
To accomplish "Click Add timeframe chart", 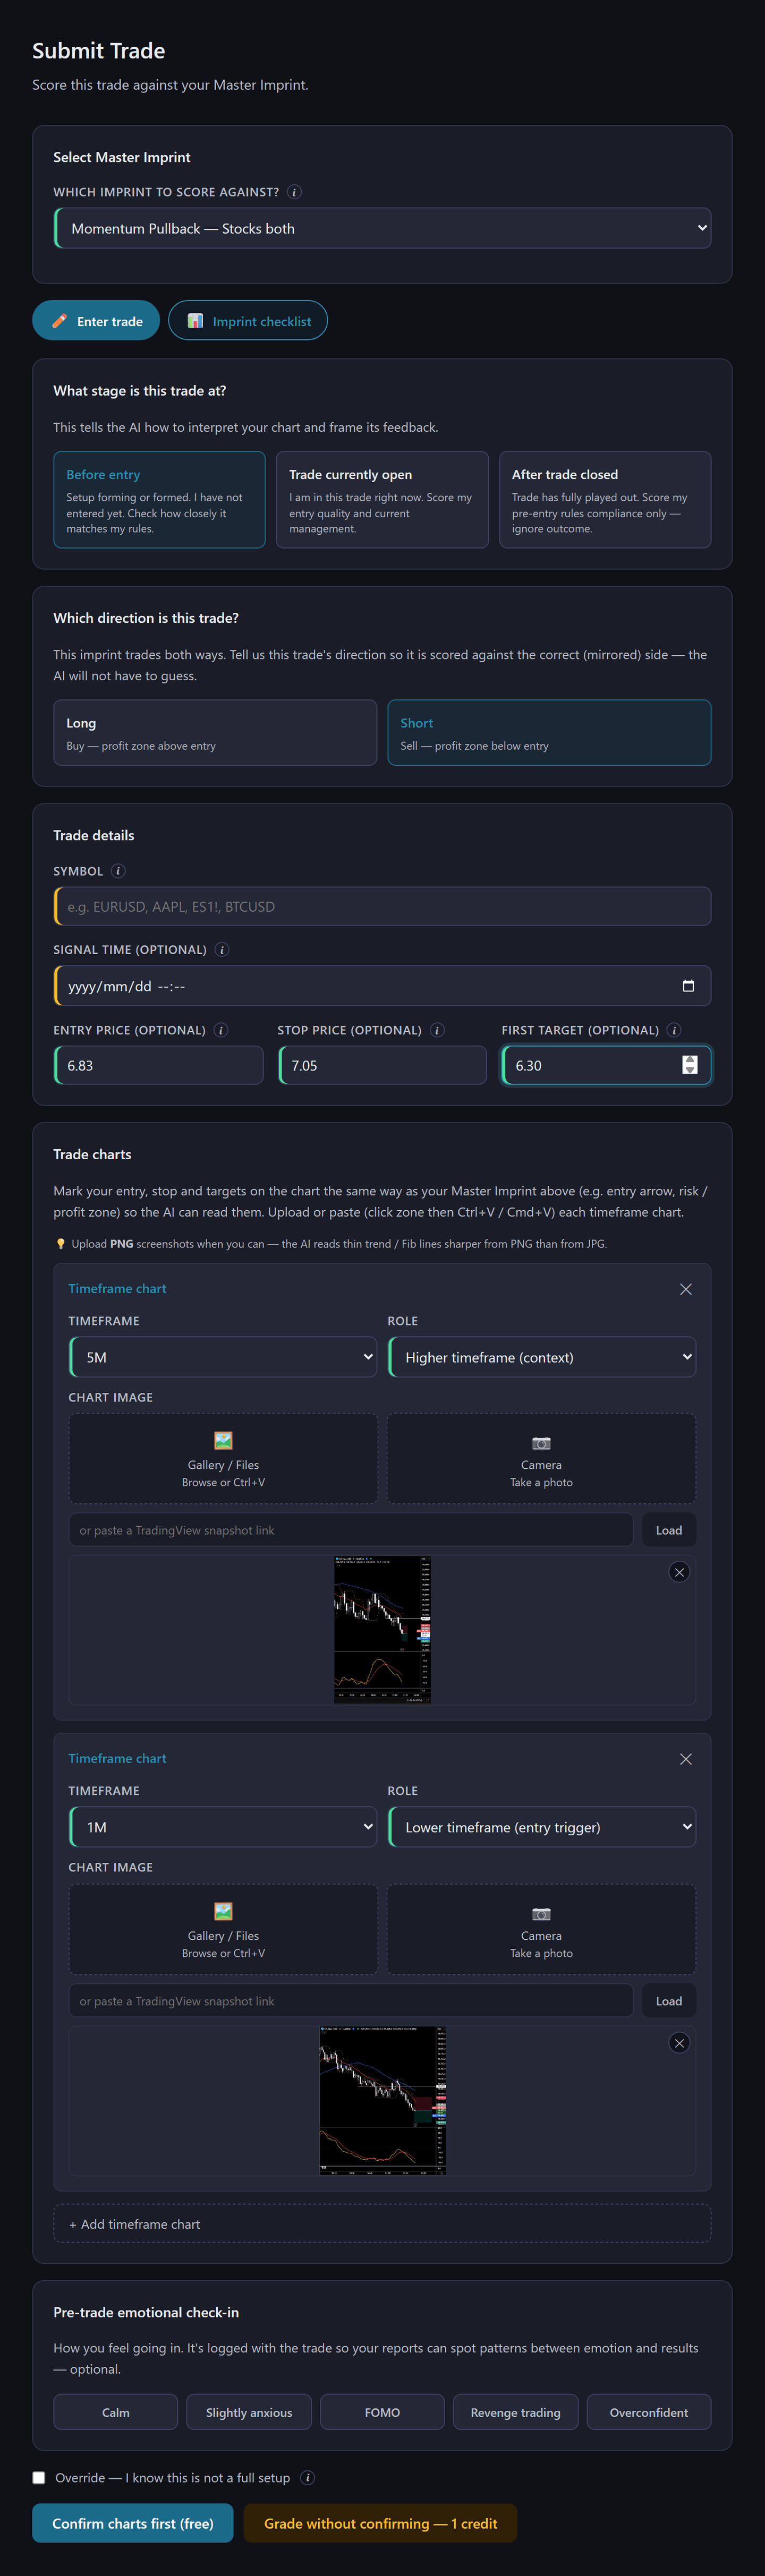I will click(x=382, y=2224).
